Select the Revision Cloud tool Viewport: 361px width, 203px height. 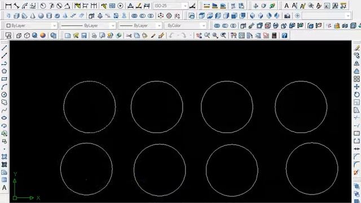coord(4,102)
